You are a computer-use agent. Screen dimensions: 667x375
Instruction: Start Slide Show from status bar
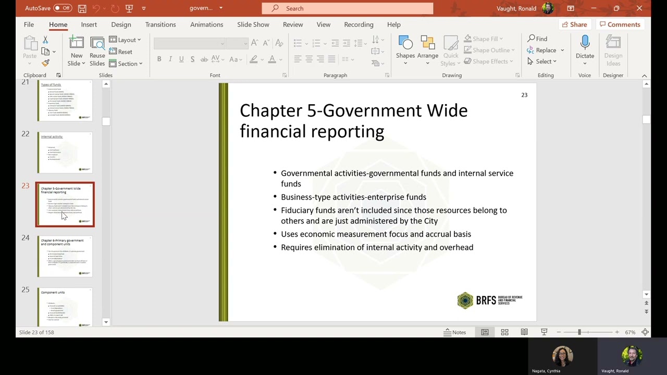tap(544, 332)
